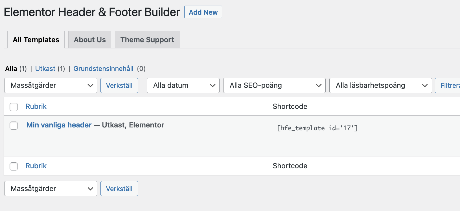
Task: Open the About Us tab
Action: point(90,40)
